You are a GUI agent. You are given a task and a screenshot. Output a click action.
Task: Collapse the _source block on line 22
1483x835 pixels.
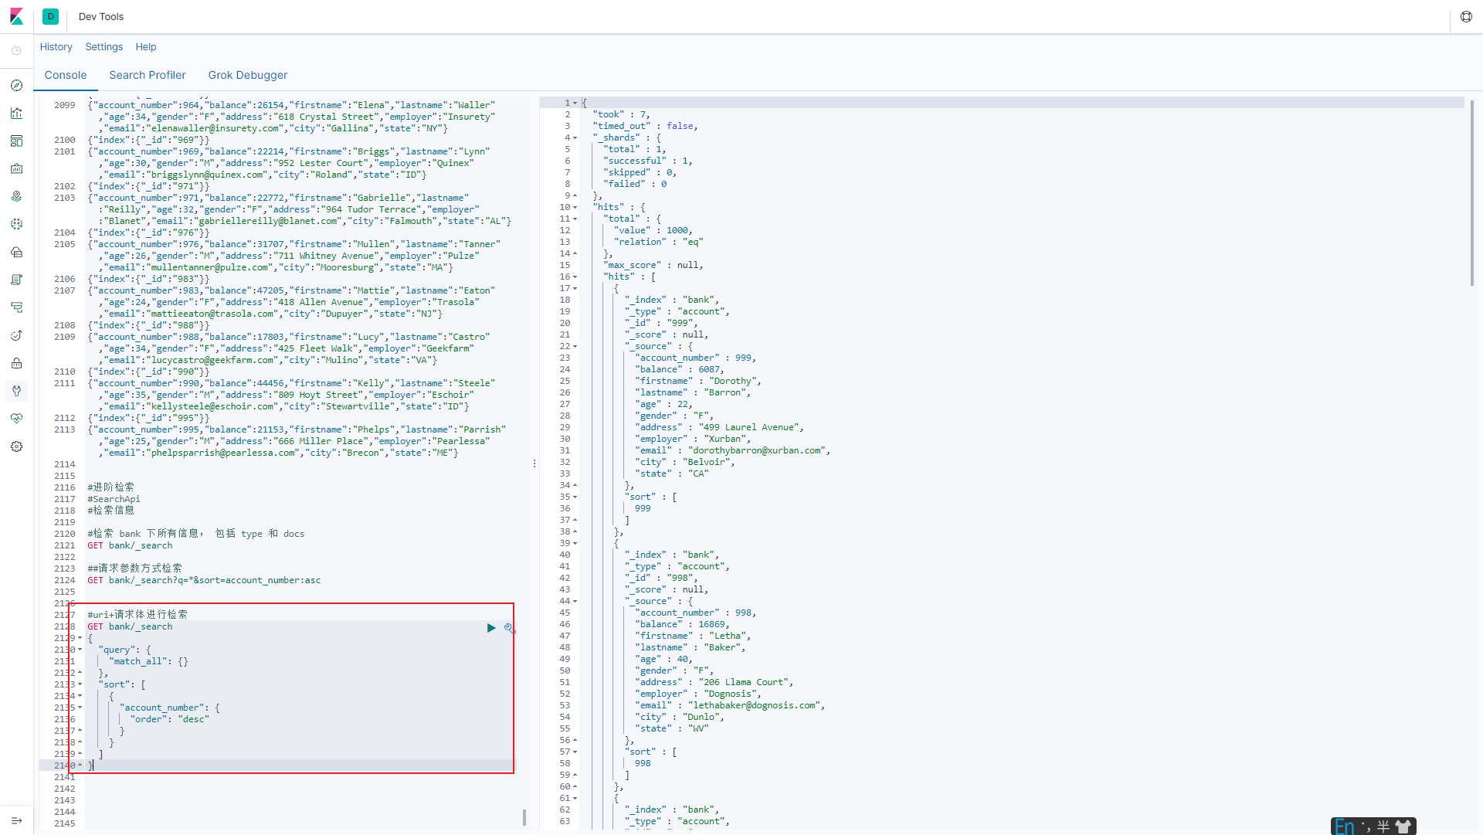point(575,345)
